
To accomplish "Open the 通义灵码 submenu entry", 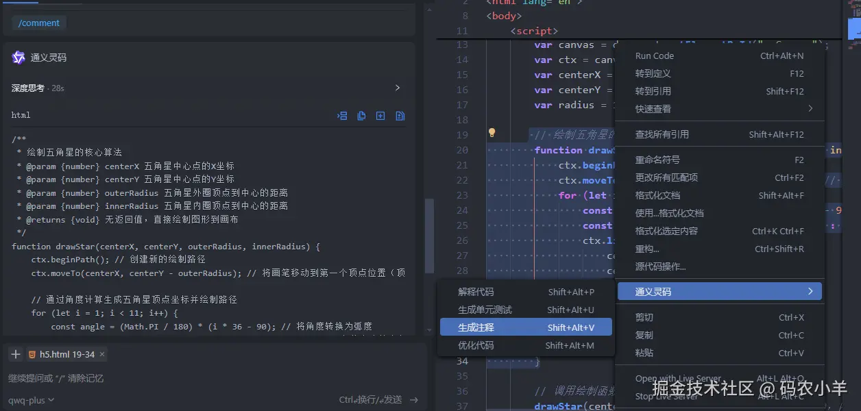I will point(719,292).
